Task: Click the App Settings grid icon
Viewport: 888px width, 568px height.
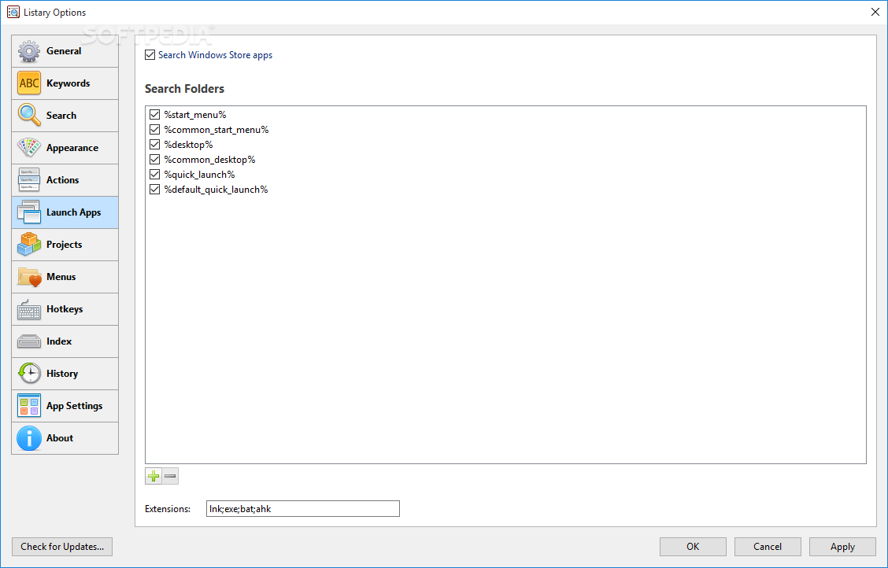Action: 29,406
